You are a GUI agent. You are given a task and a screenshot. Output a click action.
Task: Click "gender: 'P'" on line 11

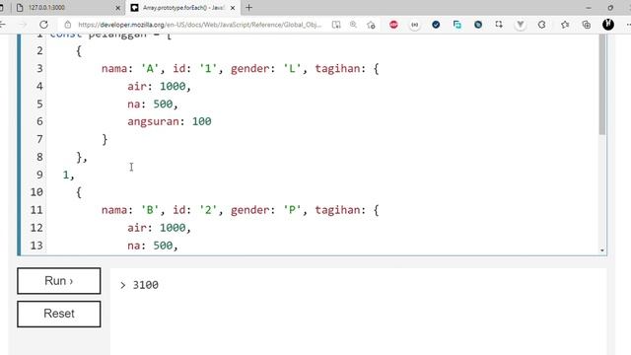(266, 210)
